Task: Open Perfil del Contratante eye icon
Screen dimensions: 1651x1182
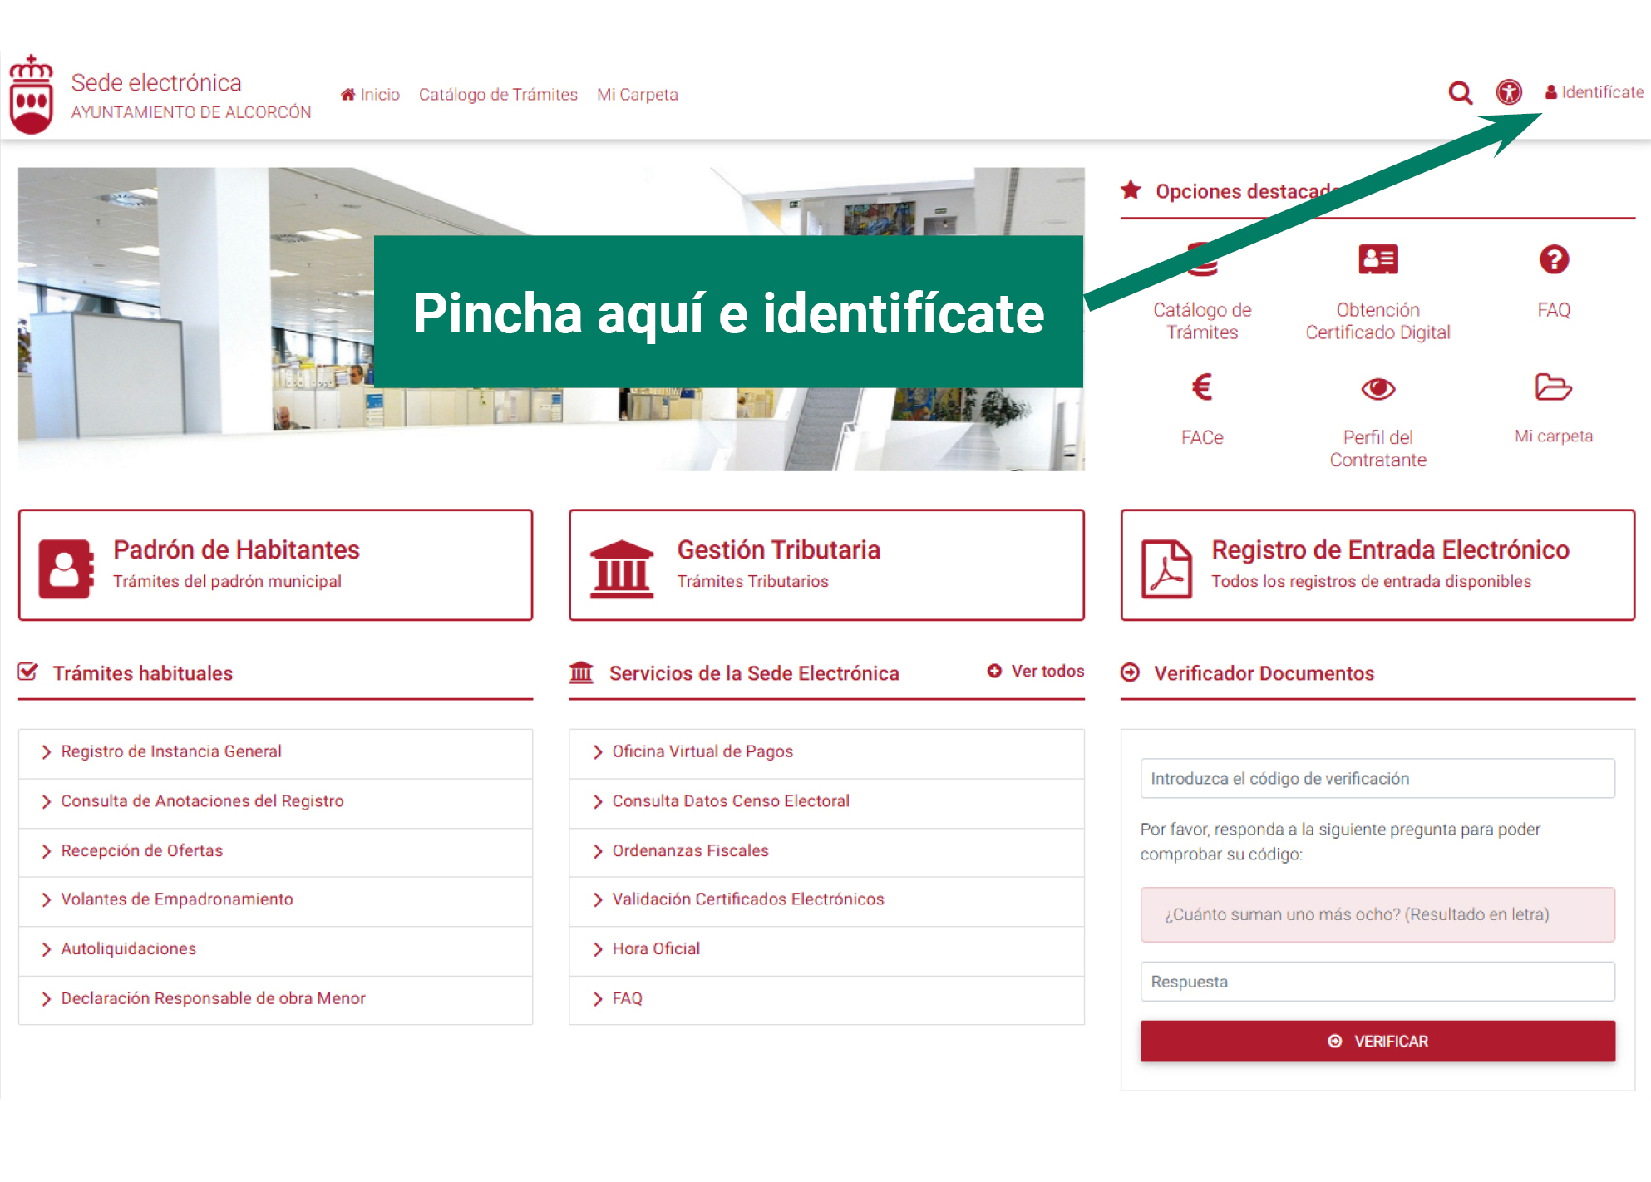Action: point(1377,388)
